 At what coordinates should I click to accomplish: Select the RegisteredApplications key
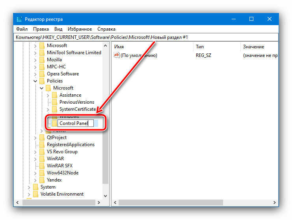(71, 145)
